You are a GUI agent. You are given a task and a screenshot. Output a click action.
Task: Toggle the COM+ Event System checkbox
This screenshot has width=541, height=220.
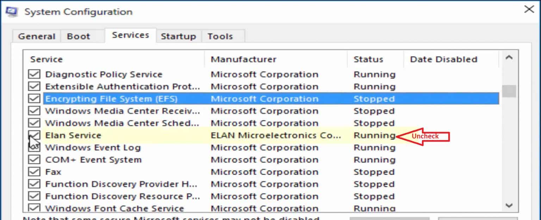pos(34,159)
